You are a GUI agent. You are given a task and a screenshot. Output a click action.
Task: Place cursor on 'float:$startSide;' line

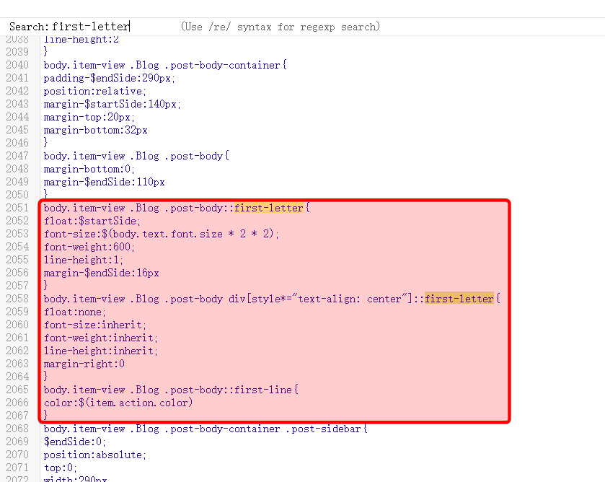click(x=92, y=221)
